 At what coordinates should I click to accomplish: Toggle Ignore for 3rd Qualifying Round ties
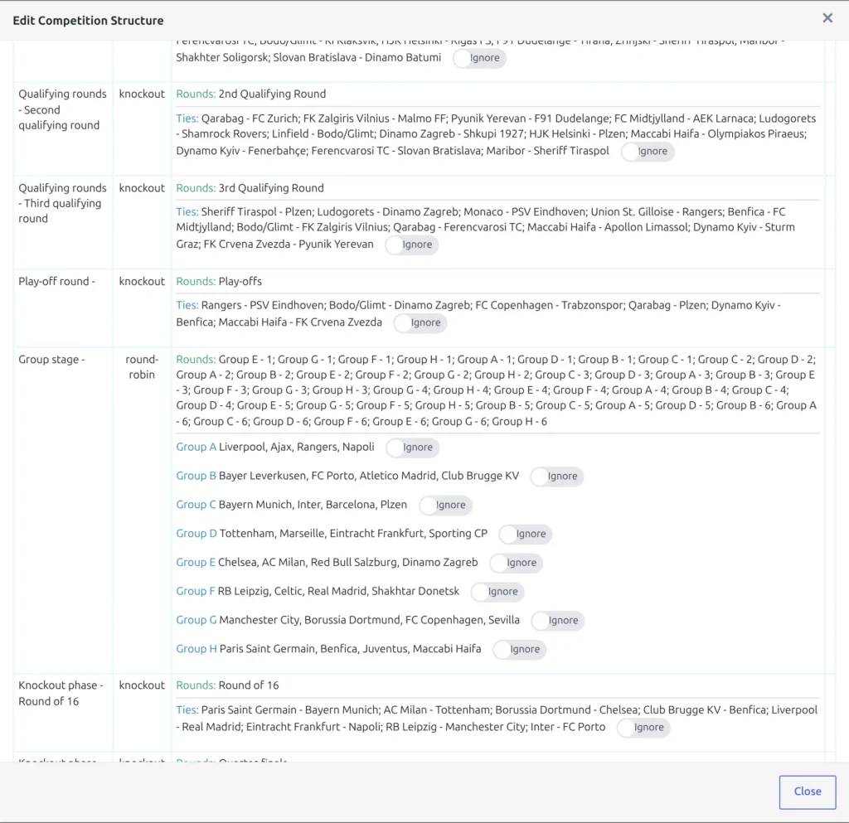tap(412, 244)
